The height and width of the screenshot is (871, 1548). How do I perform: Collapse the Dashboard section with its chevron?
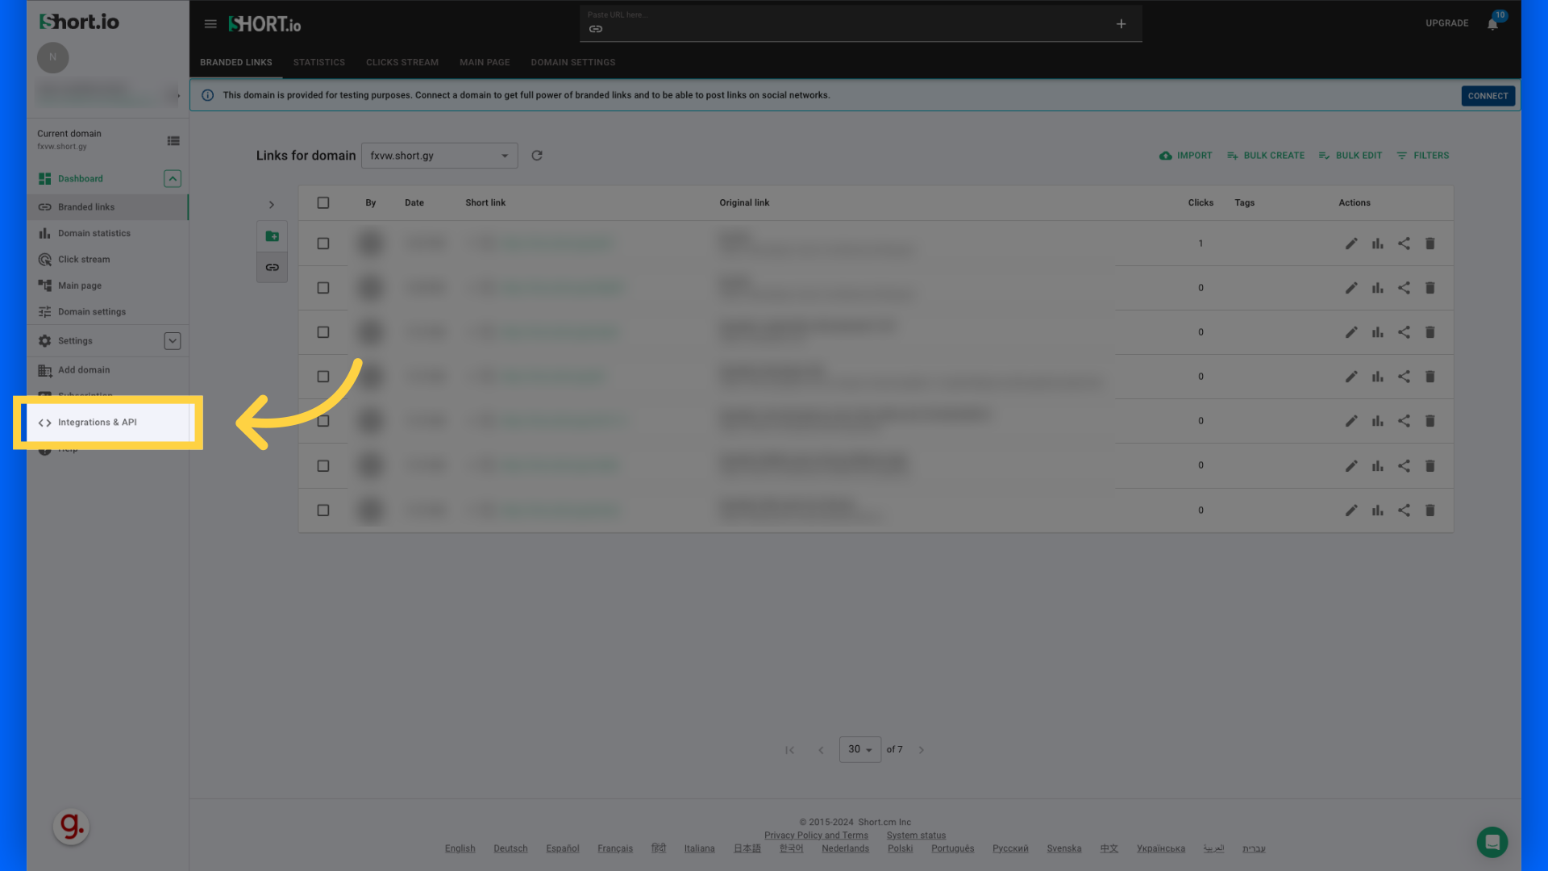point(172,178)
